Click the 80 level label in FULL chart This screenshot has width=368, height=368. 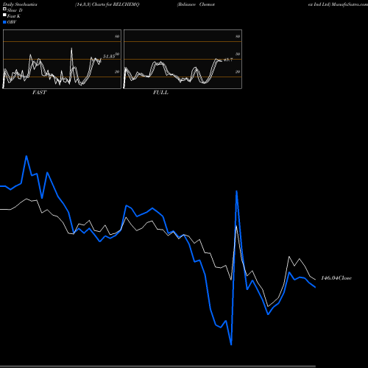[238, 36]
